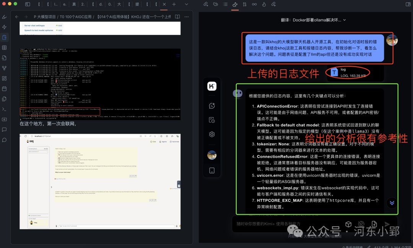Open the table grid ribbon icon

(x=4, y=48)
